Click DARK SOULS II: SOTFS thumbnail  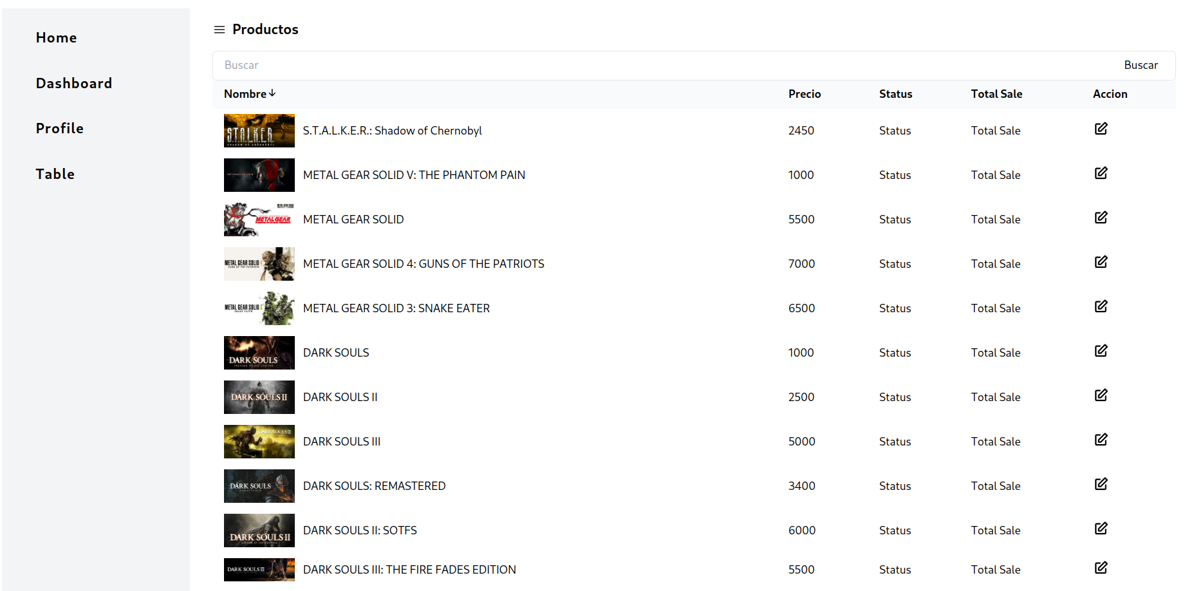tap(259, 530)
